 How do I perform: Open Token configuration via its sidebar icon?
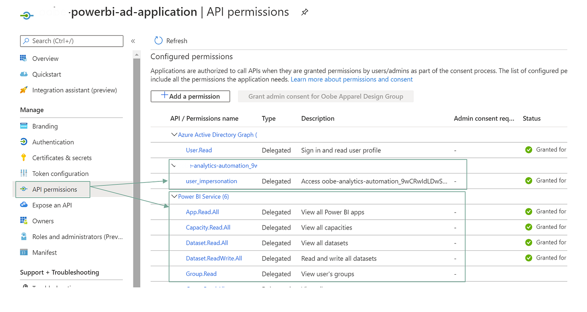coord(24,173)
